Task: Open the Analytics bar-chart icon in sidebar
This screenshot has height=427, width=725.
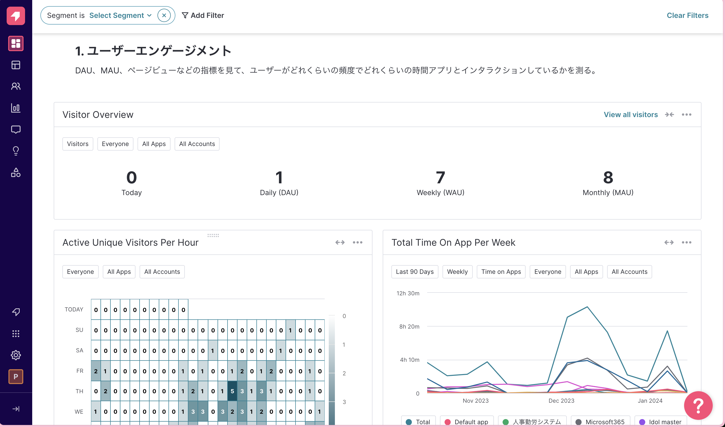Action: [16, 108]
